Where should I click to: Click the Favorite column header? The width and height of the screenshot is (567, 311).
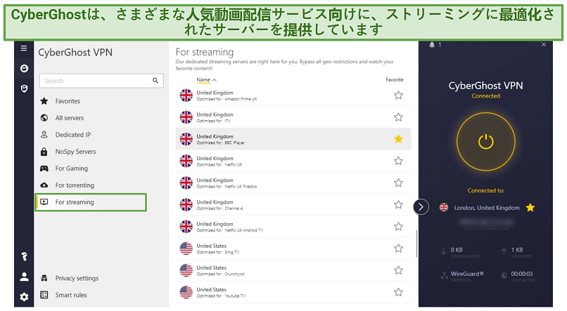click(394, 80)
